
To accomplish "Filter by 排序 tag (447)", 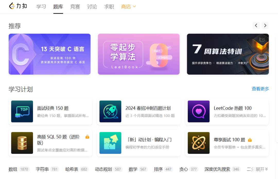I will coord(163,169).
